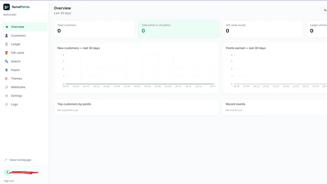Click the 'No customers yet' text

pyautogui.click(x=67, y=110)
